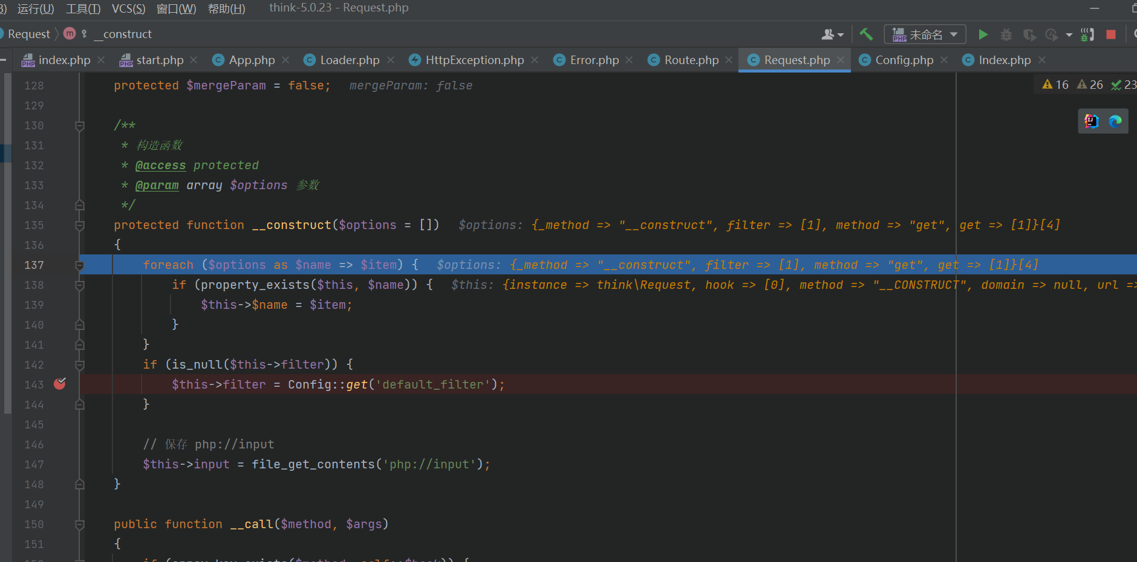Click the Debug bug icon

click(1006, 34)
